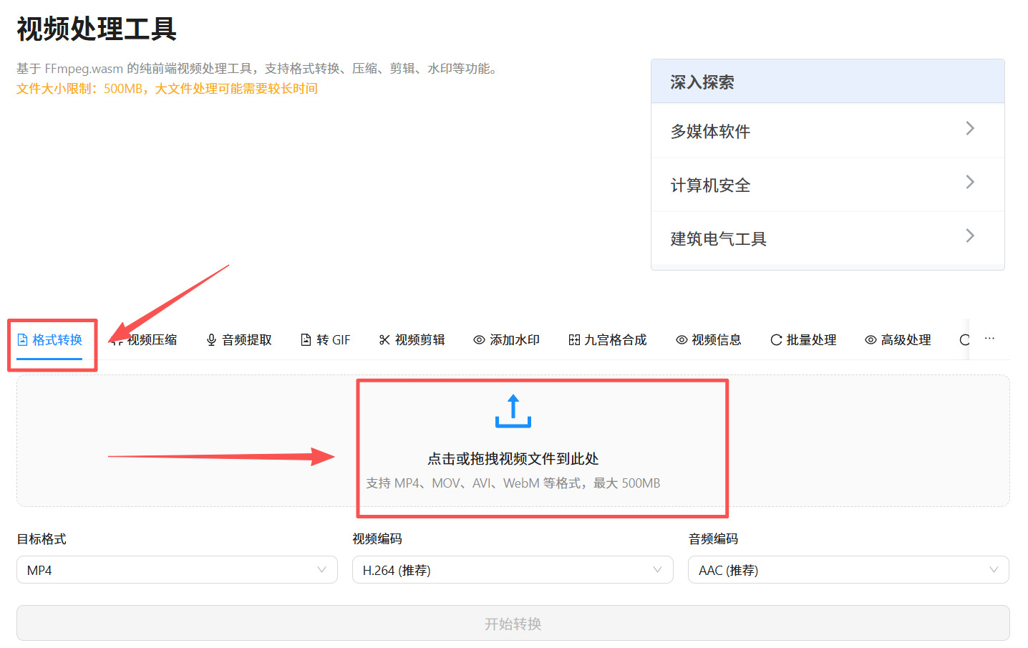Open the 目标格式 MP4 dropdown
1028x648 pixels.
(177, 570)
